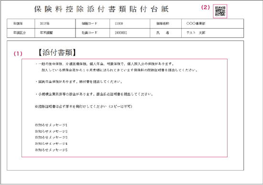Viewport: 263px width, 185px height.
Task: Select お知らせメッセージ5
Action: [51, 150]
